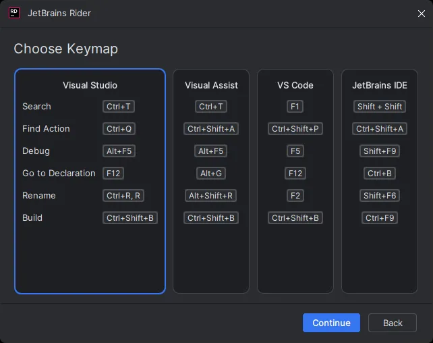Click the JetBrains Rider logo icon
Viewport: 433px width, 343px height.
click(x=13, y=13)
